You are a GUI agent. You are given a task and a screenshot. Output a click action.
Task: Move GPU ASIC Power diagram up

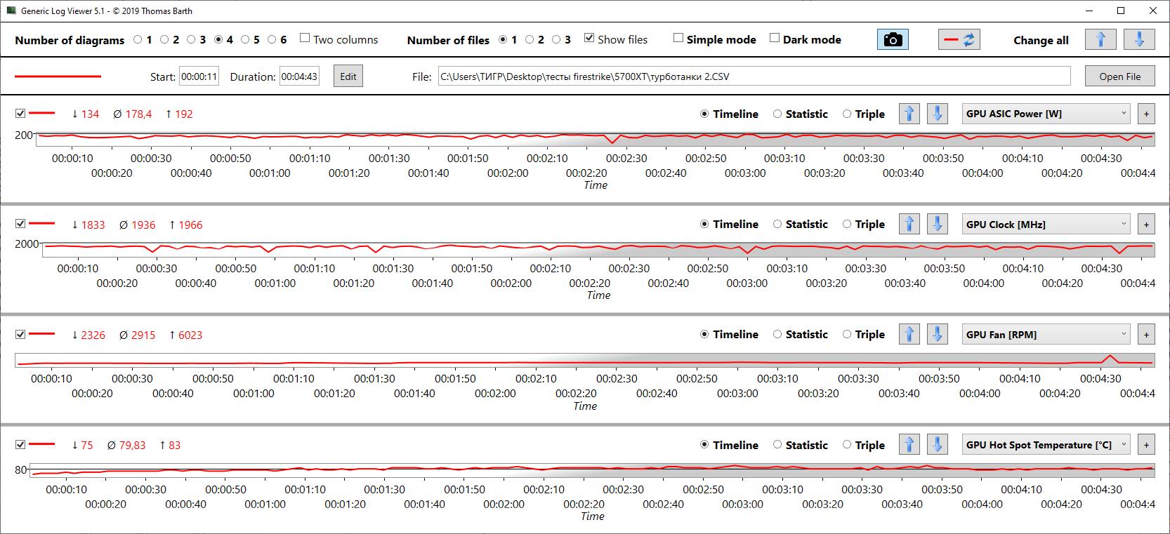pos(909,114)
